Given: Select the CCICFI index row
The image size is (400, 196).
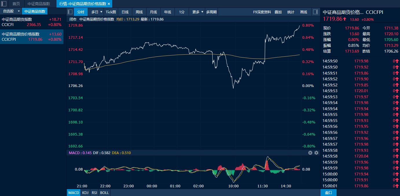Looking at the screenshot, I should pos(32,22).
